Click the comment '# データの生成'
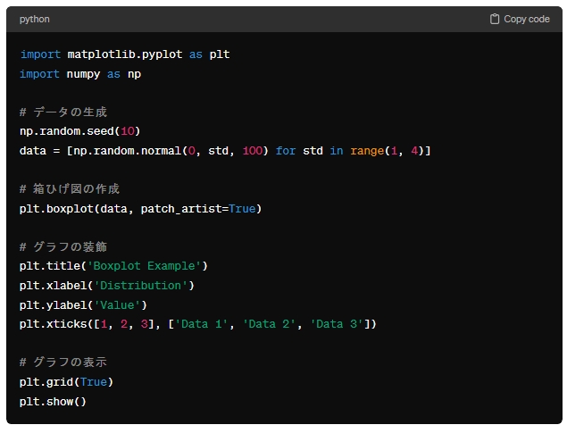Viewport: 567px width, 425px height. click(x=63, y=112)
